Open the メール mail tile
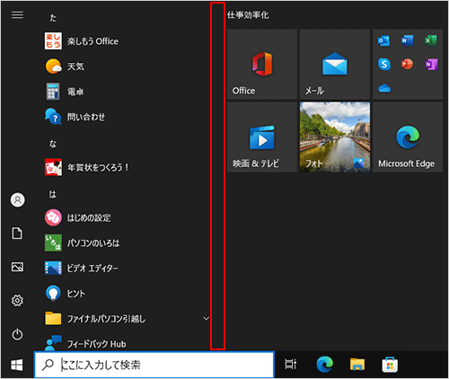The width and height of the screenshot is (449, 379). pos(335,64)
